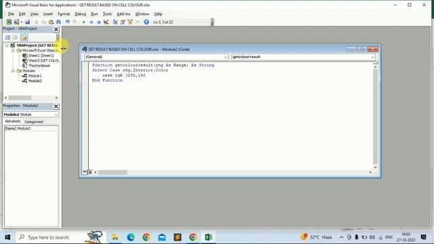Screen dimensions: 434x244
Task: Collapse the VBAProject root node
Action: pyautogui.click(x=7, y=45)
